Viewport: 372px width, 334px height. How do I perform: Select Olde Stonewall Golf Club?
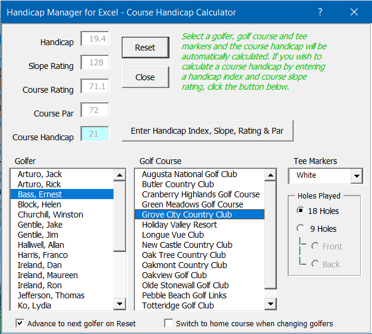[200, 285]
